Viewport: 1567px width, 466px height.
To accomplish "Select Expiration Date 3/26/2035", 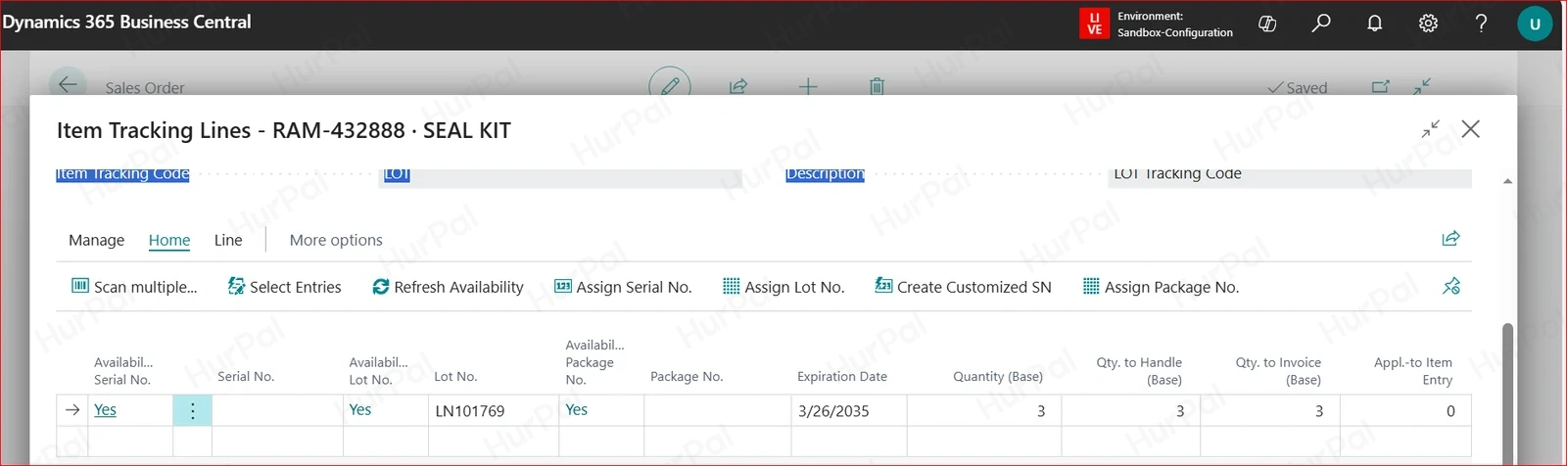I will pos(848,410).
